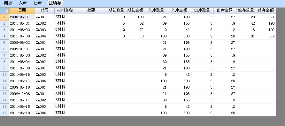285x126 pixels.
Task: Select row header 4
Action: pos(5,36)
